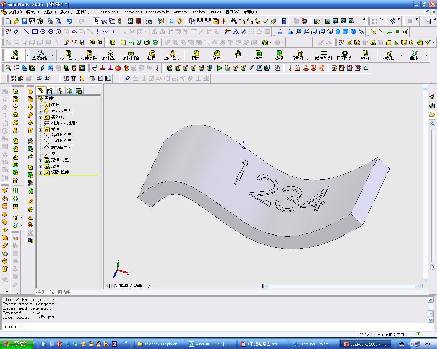Click the red apple icon in the toolbar

pos(118,68)
